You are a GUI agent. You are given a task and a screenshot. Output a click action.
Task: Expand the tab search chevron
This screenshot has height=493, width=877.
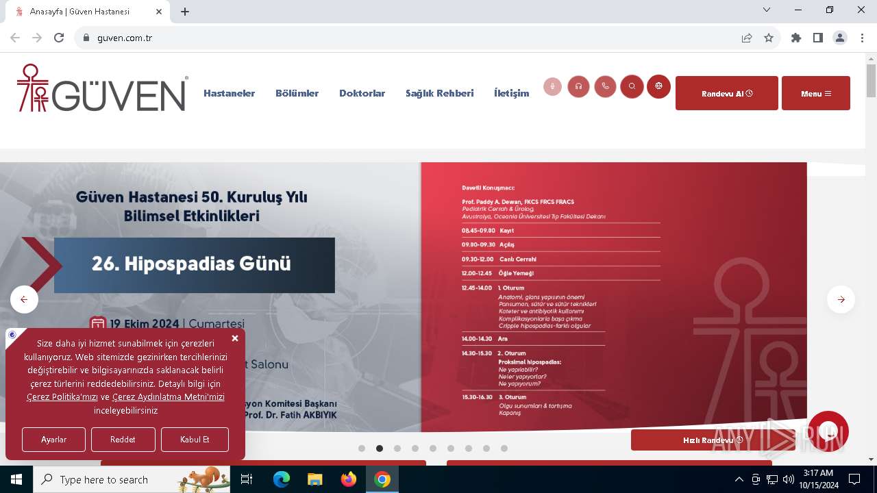[x=767, y=10]
